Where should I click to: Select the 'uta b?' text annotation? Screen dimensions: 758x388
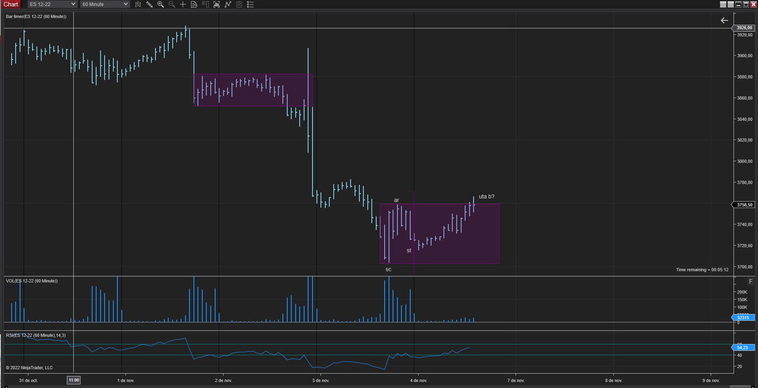point(486,196)
